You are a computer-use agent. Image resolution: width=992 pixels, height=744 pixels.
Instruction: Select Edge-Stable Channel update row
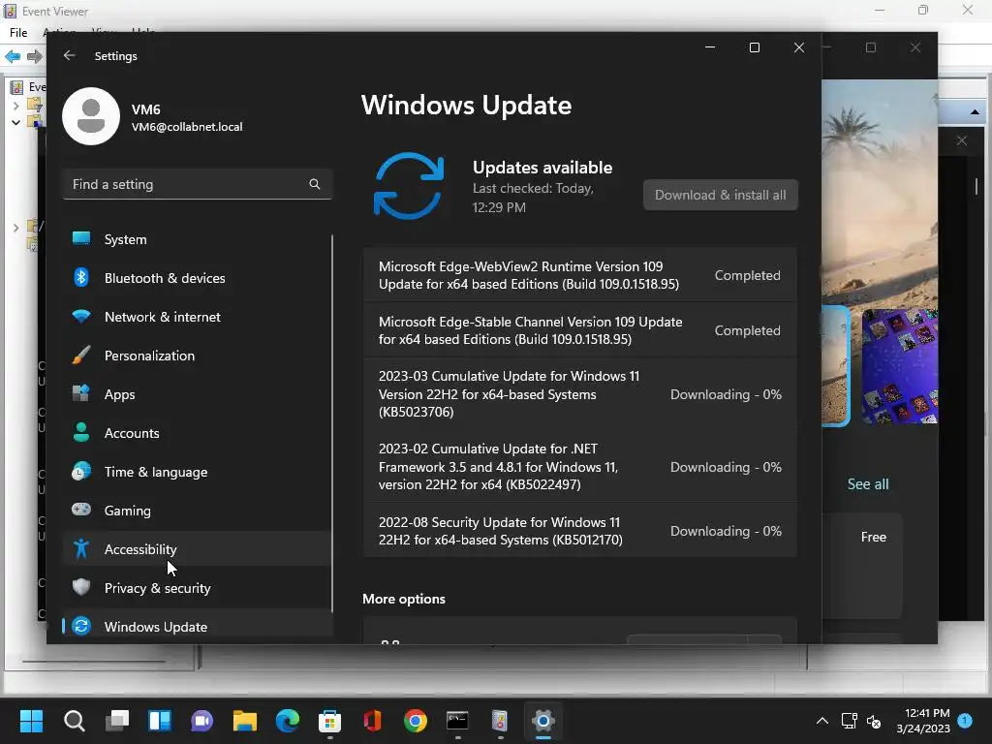(579, 330)
